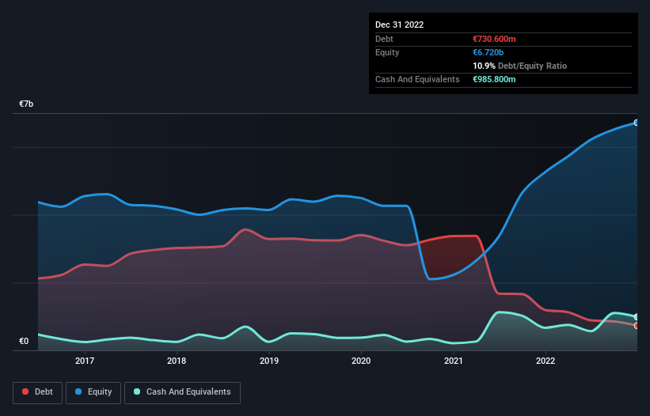Click the 2021 x-axis label
The width and height of the screenshot is (650, 416).
click(x=454, y=361)
